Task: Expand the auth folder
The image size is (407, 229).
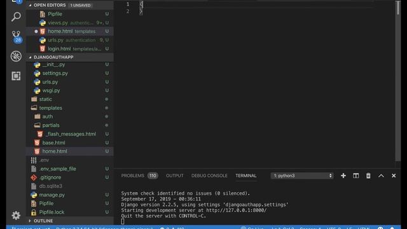Action: click(x=69, y=116)
